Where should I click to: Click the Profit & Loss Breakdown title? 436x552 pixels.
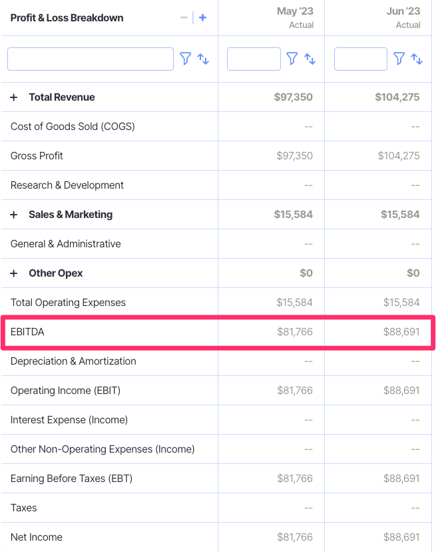(x=68, y=18)
